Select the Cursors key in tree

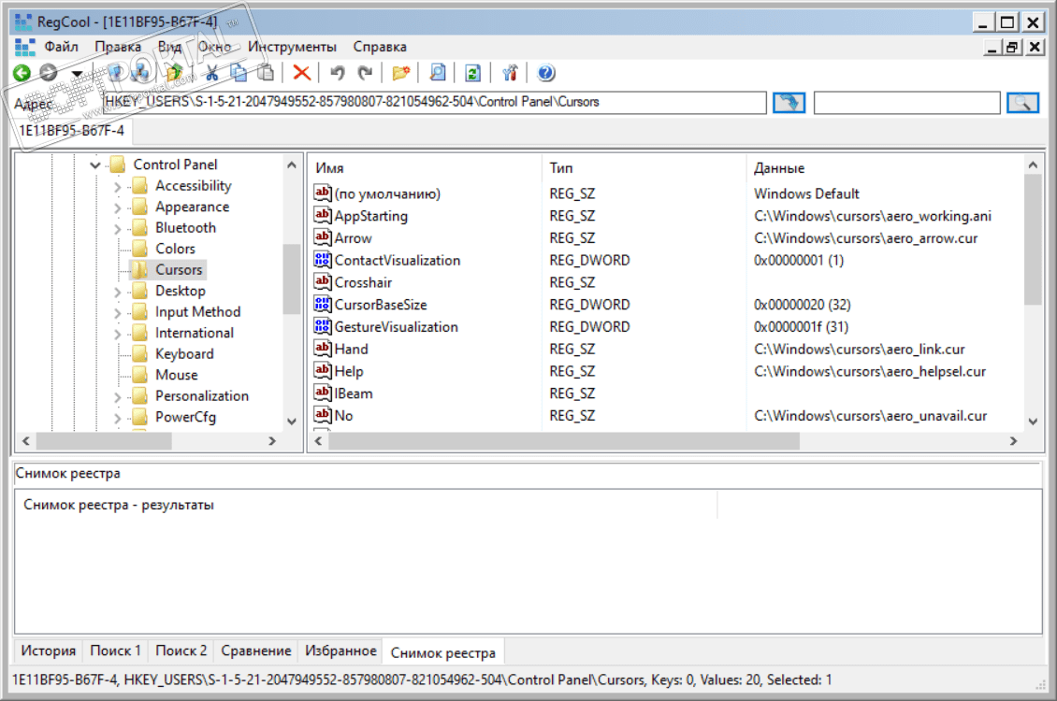click(x=179, y=269)
